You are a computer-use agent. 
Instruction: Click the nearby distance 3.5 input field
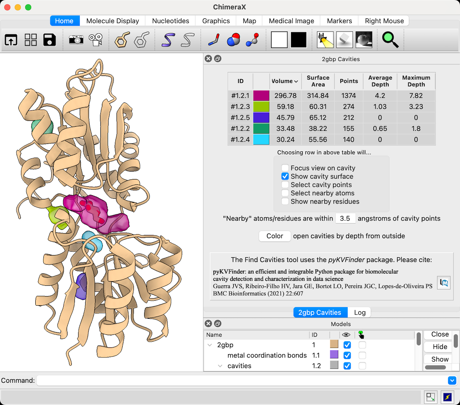tap(345, 218)
